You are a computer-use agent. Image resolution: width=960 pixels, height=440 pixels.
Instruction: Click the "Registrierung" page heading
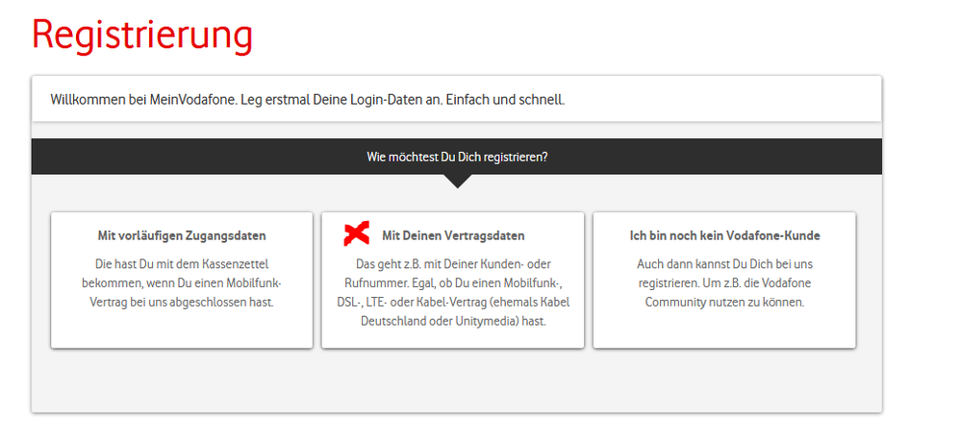click(142, 37)
